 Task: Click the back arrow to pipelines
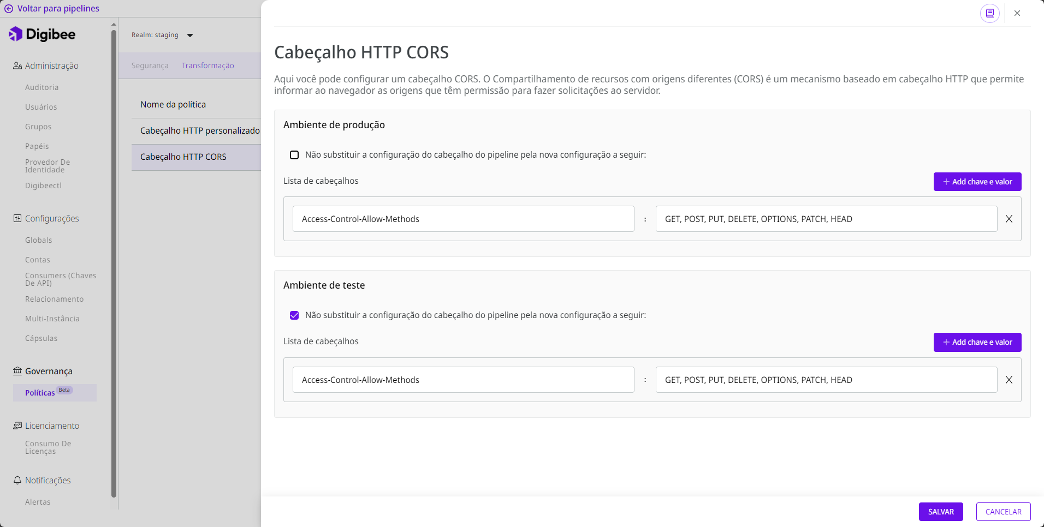click(x=9, y=9)
